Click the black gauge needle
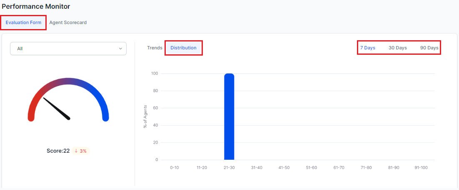459x190 pixels. [x=57, y=109]
